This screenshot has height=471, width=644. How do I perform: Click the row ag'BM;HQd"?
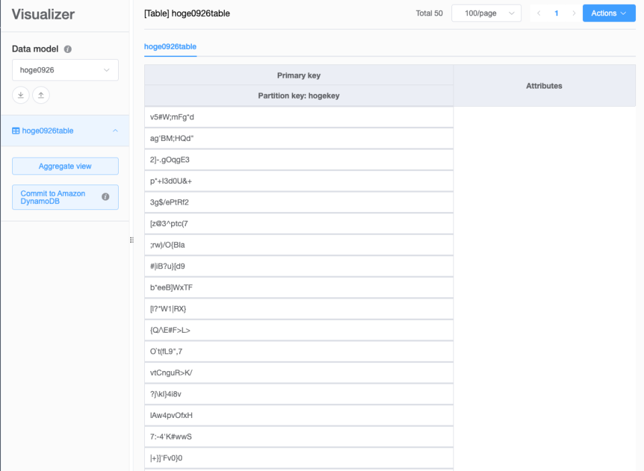coord(299,139)
